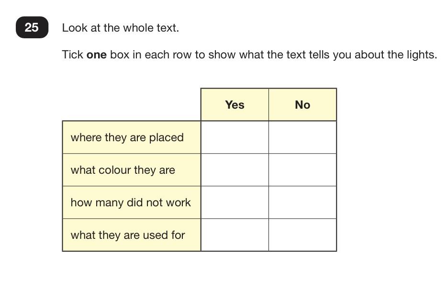Click the 'how many did not work' label

[131, 202]
